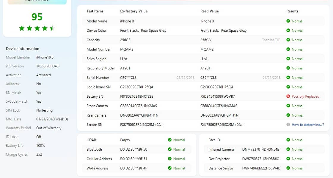Select the Battery SN read value F5D94541S08FW5VB7
Viewport: 333px width, 178px height.
(x=217, y=96)
